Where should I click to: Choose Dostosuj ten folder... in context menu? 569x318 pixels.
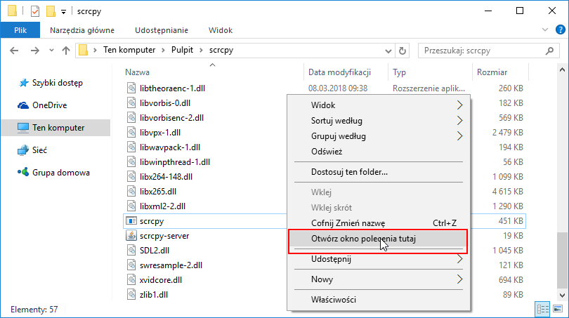(x=379, y=172)
